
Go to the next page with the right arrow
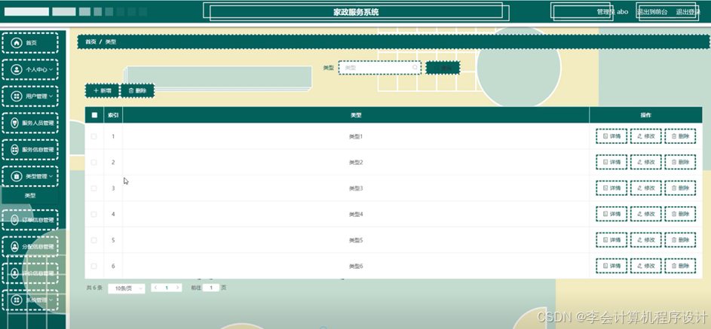click(178, 288)
